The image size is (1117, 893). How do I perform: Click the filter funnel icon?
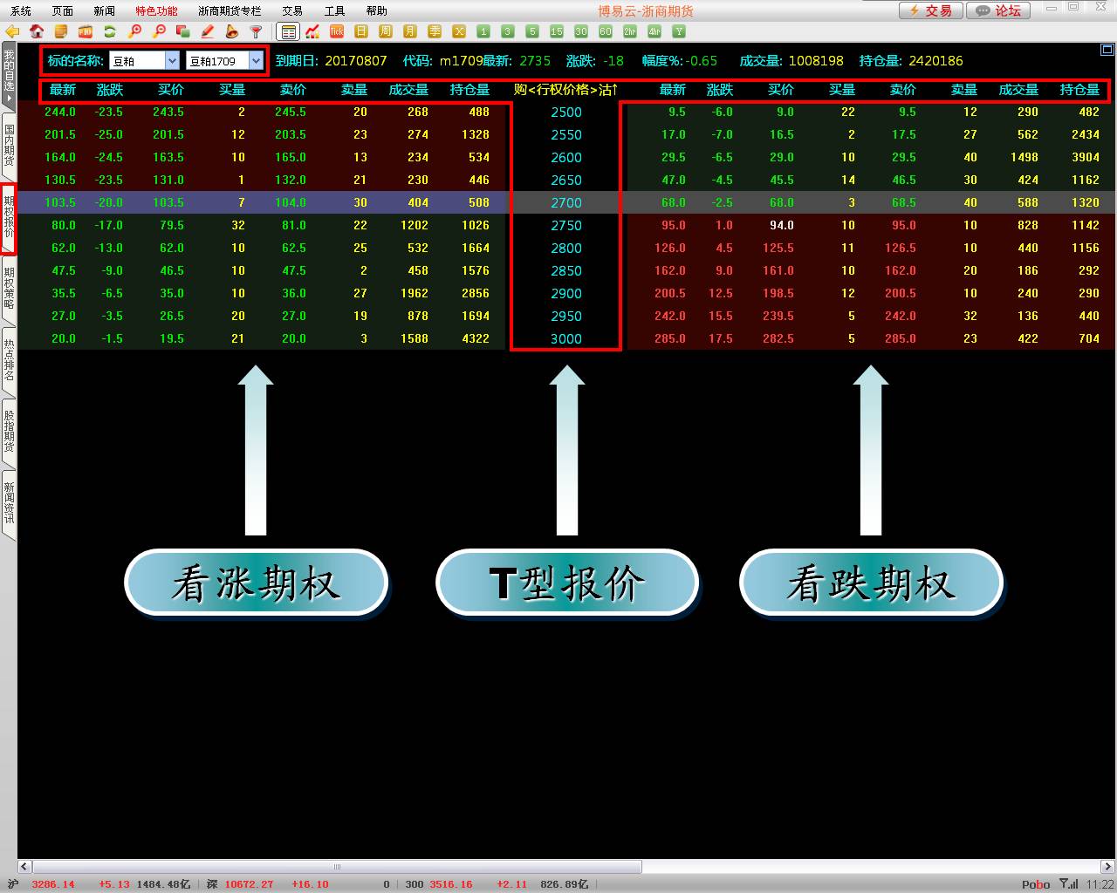click(257, 31)
